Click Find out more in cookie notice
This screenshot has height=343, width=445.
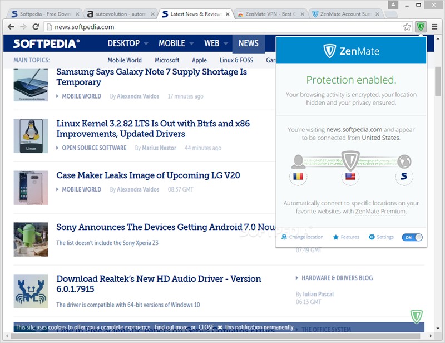coord(171,327)
